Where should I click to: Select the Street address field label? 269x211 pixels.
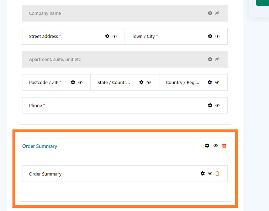coord(43,37)
